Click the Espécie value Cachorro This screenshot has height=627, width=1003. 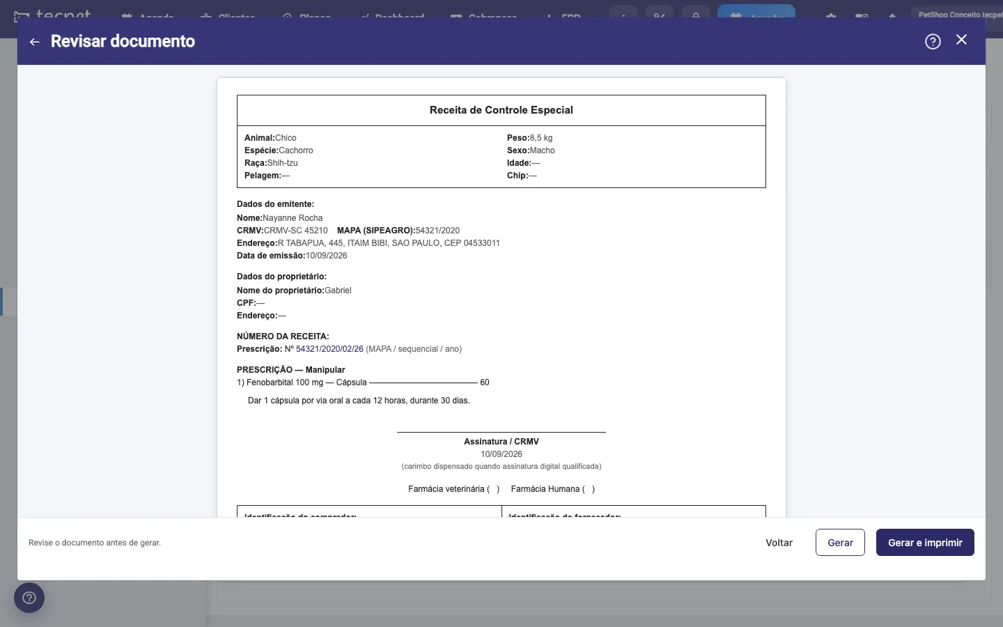point(296,150)
